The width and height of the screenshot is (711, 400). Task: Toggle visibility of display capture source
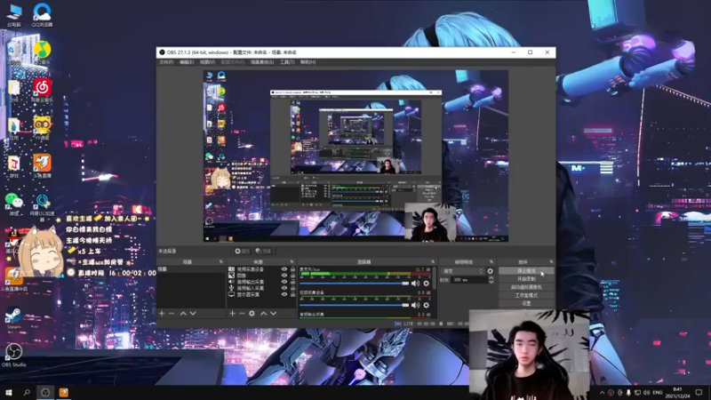[x=284, y=294]
